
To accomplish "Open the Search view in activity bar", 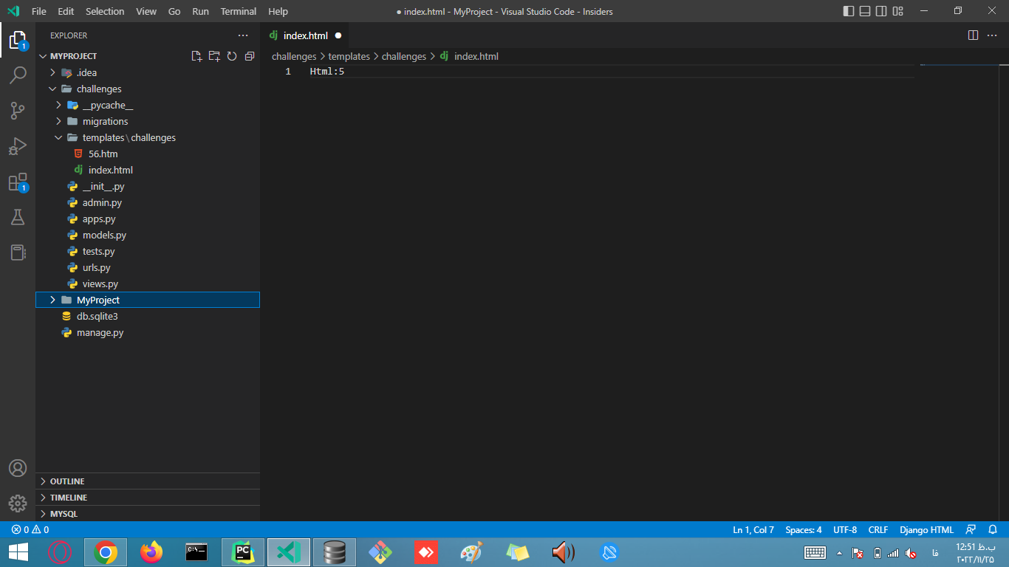I will click(x=18, y=75).
